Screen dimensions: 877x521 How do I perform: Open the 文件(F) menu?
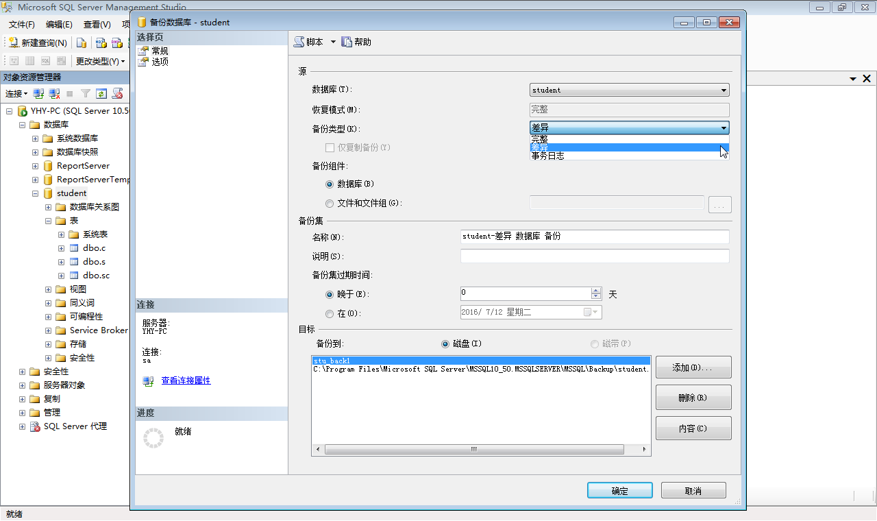22,24
